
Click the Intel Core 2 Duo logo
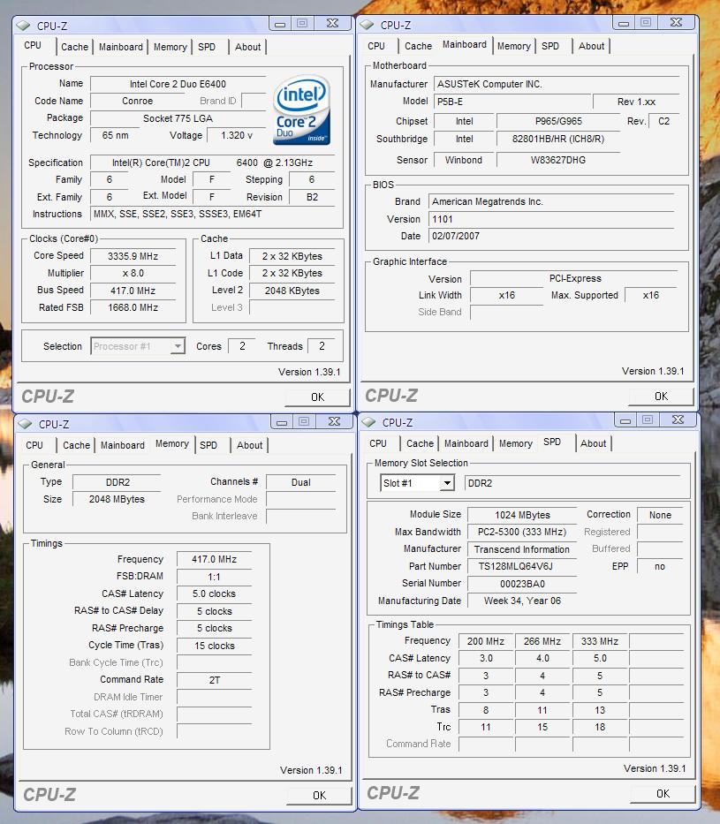301,110
